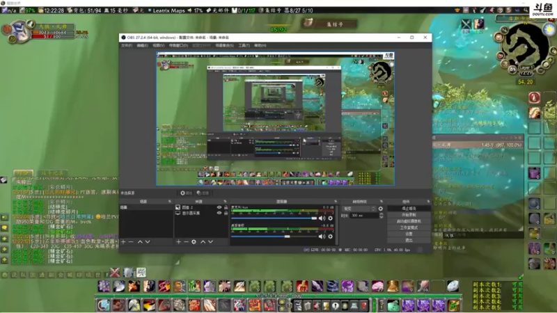The width and height of the screenshot is (557, 313).
Task: Pop out the Scenes dock via header icon
Action: [x=169, y=202]
